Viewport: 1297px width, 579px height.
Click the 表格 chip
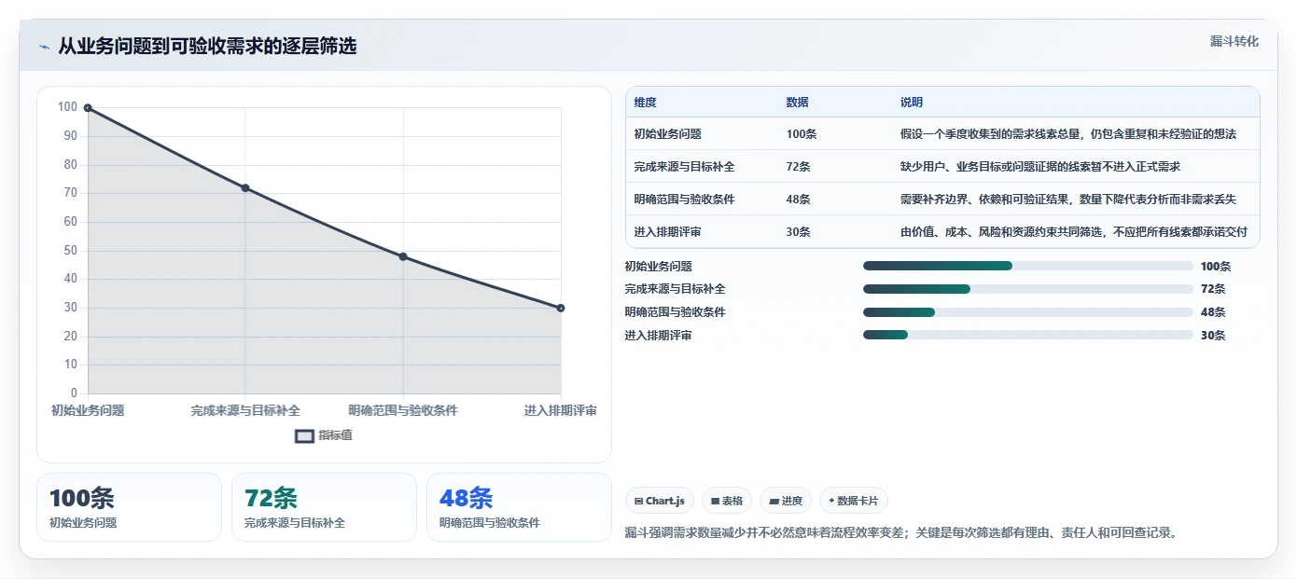(727, 501)
